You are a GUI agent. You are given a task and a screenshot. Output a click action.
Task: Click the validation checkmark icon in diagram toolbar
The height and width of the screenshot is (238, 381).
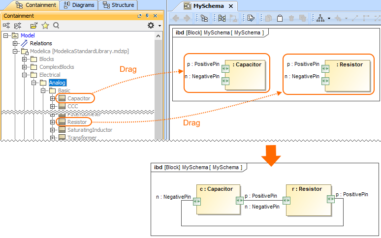click(x=251, y=18)
